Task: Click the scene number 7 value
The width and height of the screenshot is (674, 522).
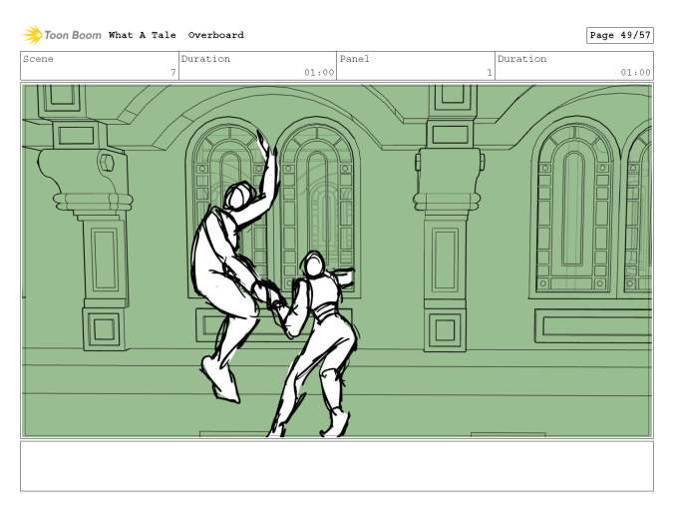Action: coord(172,72)
